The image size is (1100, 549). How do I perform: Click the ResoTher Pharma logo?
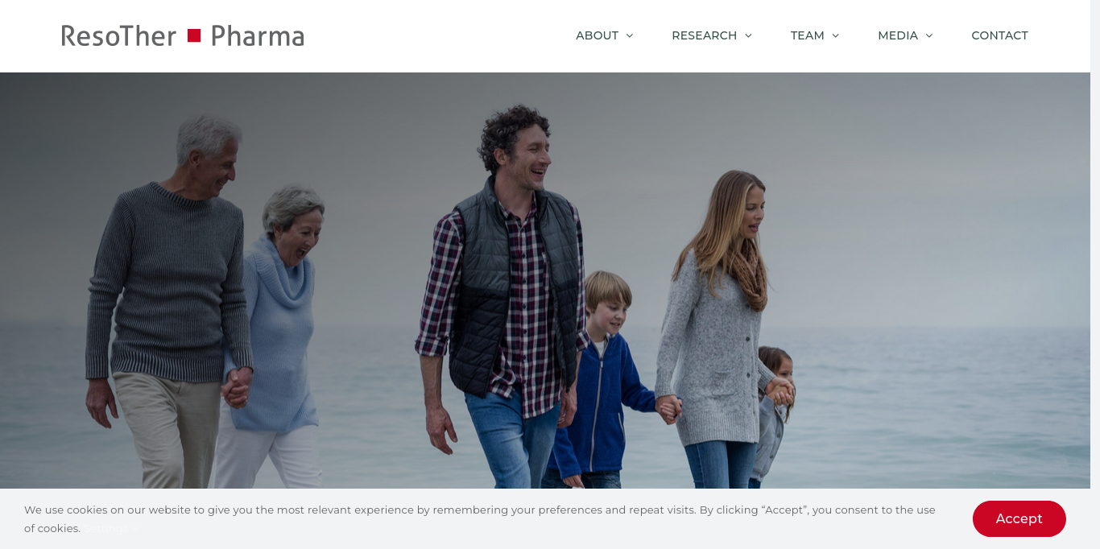tap(183, 35)
